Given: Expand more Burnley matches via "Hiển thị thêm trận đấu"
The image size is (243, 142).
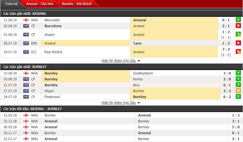Looking at the screenshot, I should [x=119, y=103].
